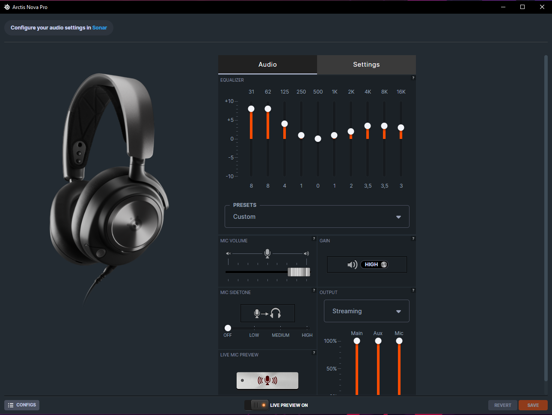
Task: Click the 31 Hz equalizer slider handle
Action: (251, 109)
